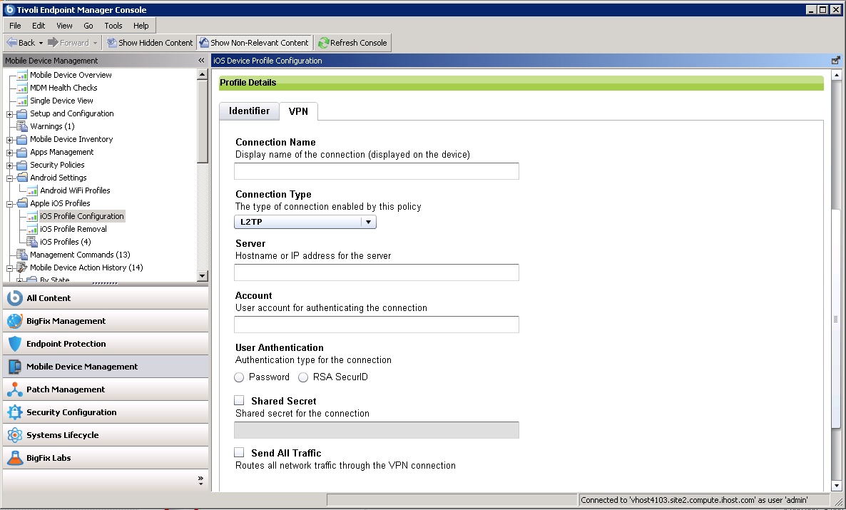
Task: Open the Edit menu
Action: (39, 26)
